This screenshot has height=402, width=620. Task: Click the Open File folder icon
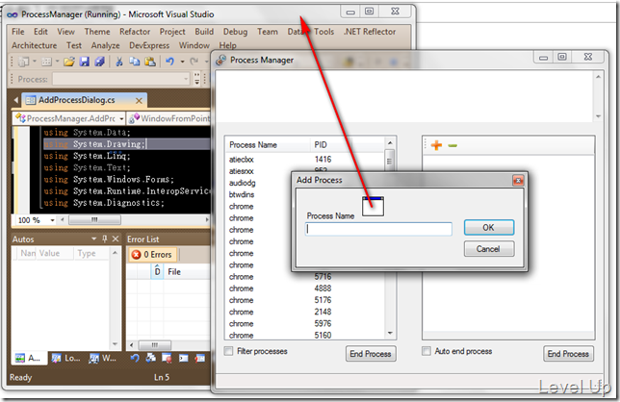coord(68,62)
